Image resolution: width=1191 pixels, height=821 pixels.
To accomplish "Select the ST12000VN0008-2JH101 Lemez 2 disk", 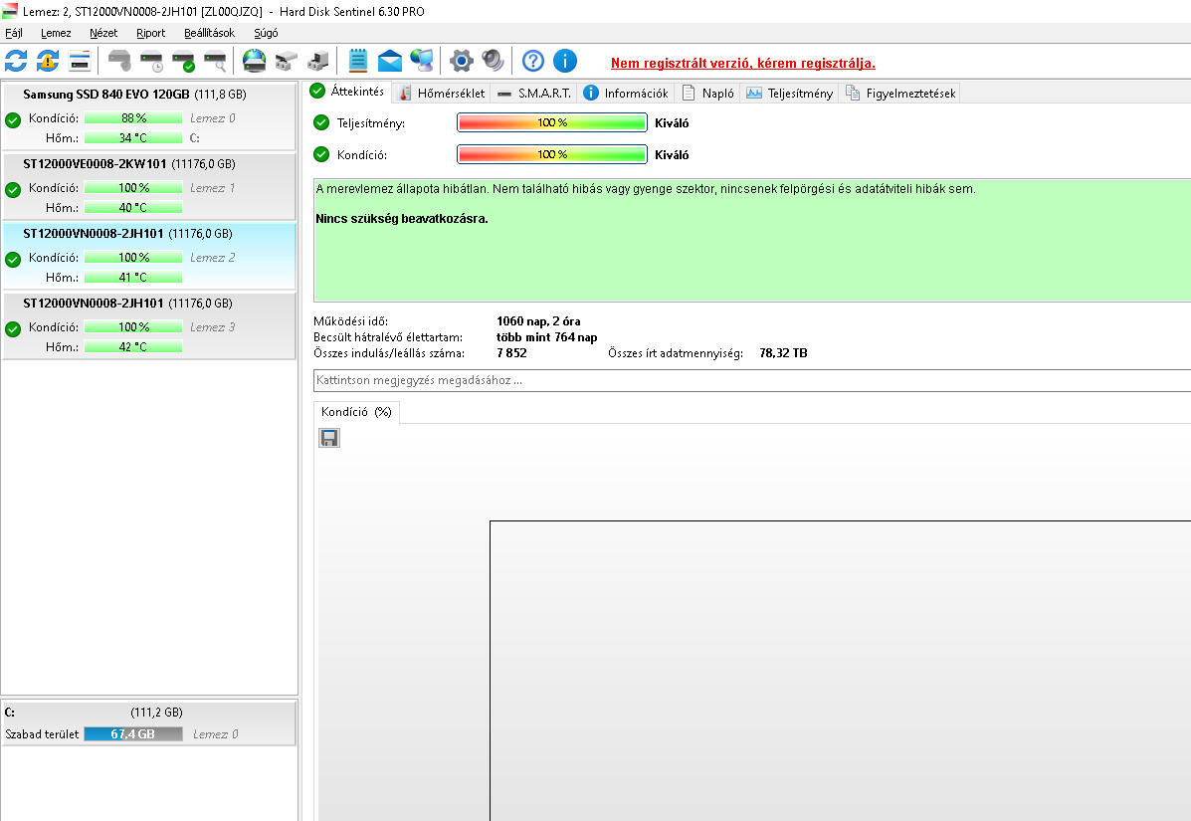I will click(149, 256).
